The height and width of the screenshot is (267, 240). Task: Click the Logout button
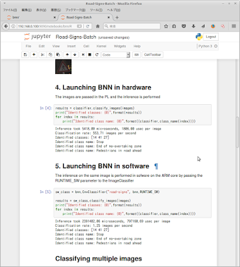[211, 37]
